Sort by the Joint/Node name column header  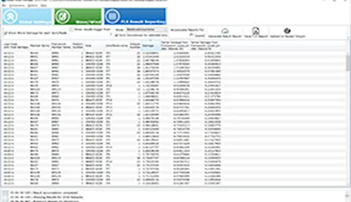(116, 46)
